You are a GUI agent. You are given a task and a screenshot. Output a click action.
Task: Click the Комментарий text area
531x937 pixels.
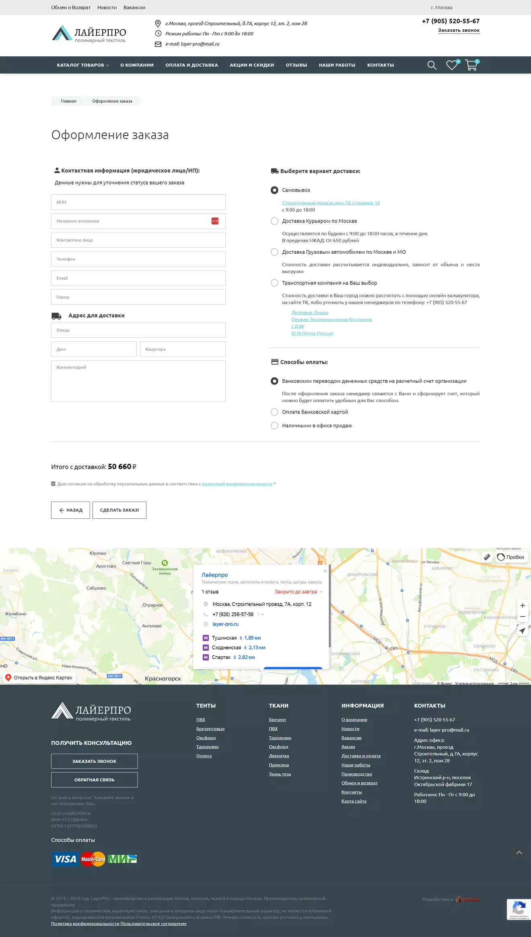coord(138,381)
